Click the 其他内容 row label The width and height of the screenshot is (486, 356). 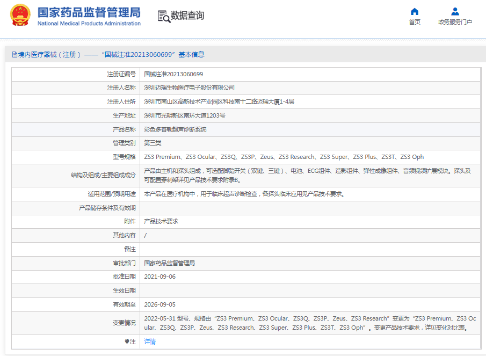click(124, 236)
